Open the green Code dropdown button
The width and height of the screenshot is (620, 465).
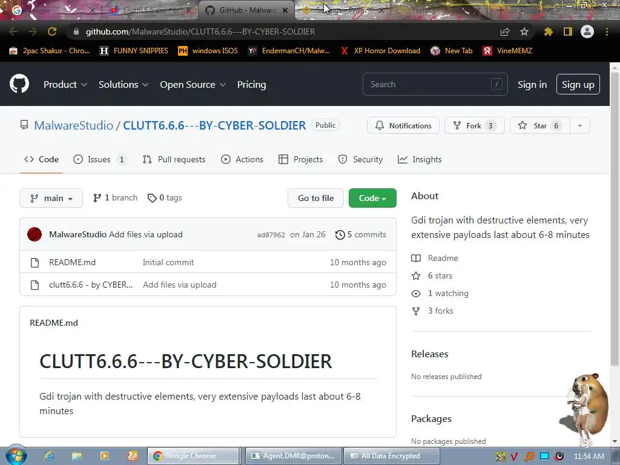(x=372, y=198)
